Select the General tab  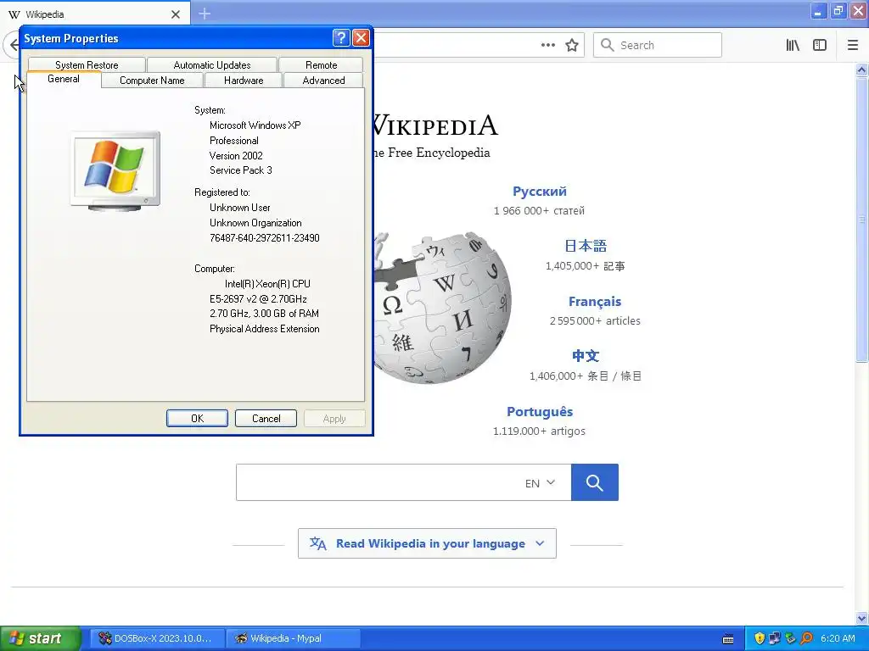pyautogui.click(x=64, y=79)
